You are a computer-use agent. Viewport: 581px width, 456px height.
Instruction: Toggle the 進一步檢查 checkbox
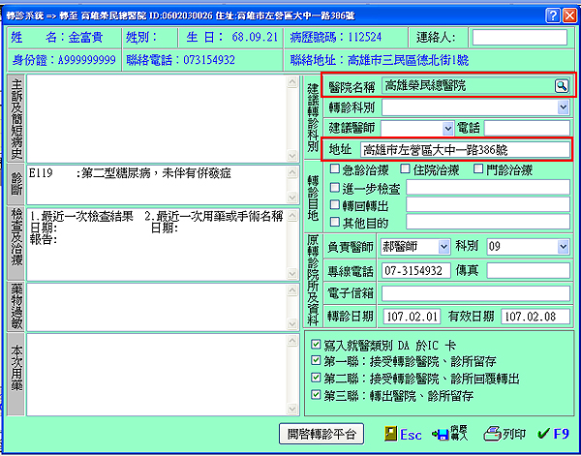[x=334, y=187]
